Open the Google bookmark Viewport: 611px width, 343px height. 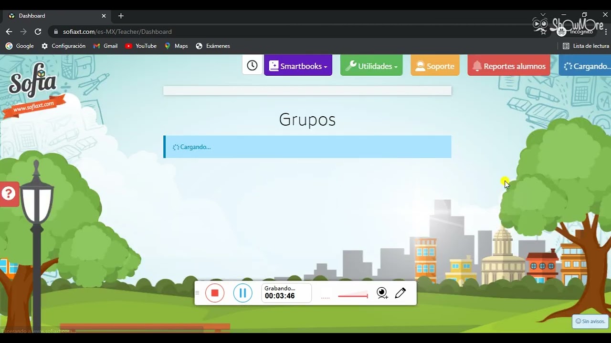tap(20, 46)
